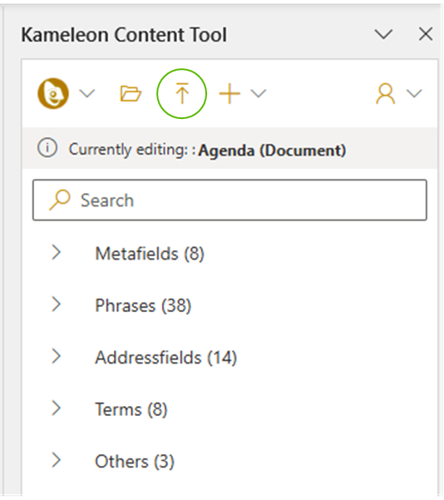Click inside the Search field
Screen dimensions: 444x500
[229, 200]
